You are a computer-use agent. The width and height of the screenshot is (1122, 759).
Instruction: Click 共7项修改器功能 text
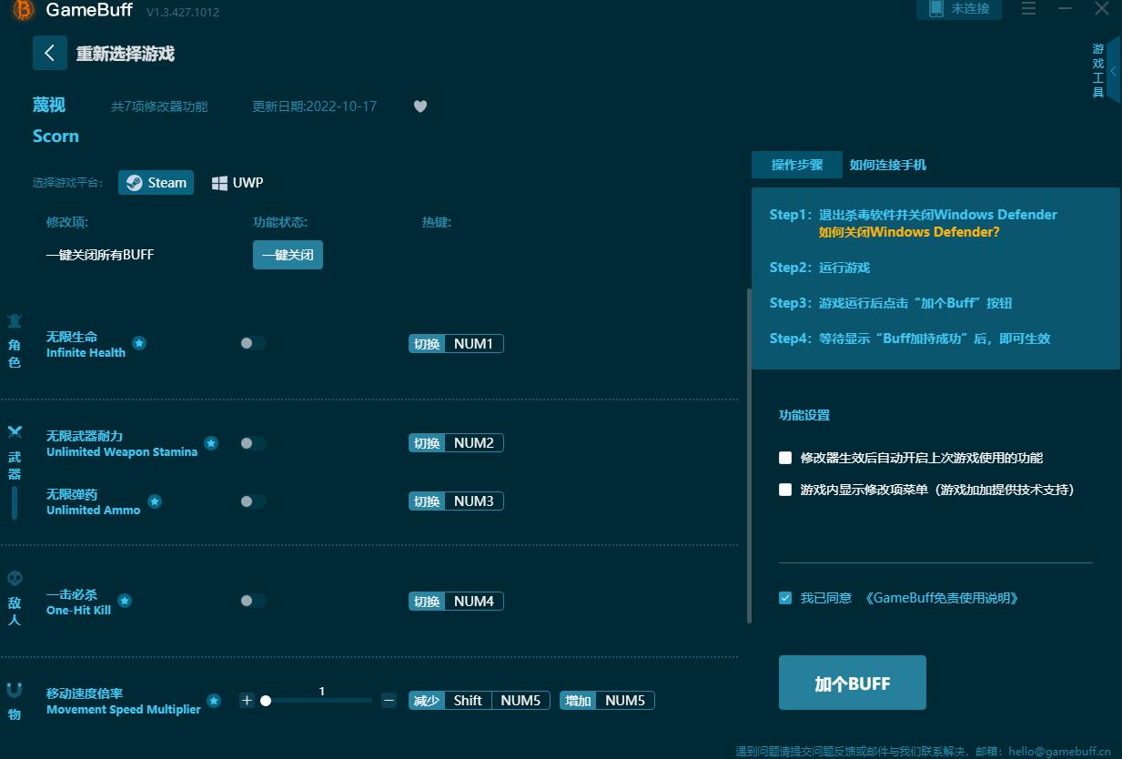pyautogui.click(x=159, y=106)
